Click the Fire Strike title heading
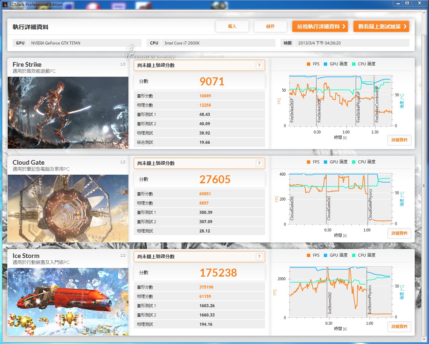The width and height of the screenshot is (429, 344). click(27, 64)
